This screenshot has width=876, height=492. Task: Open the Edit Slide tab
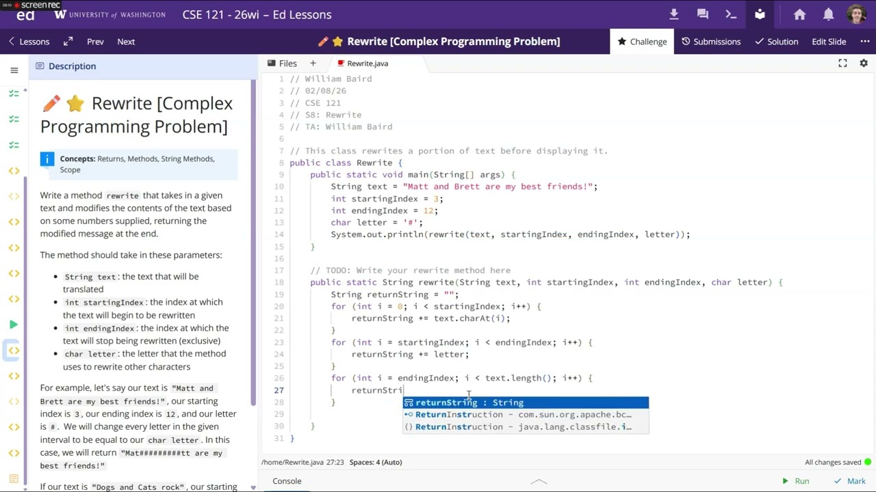829,42
